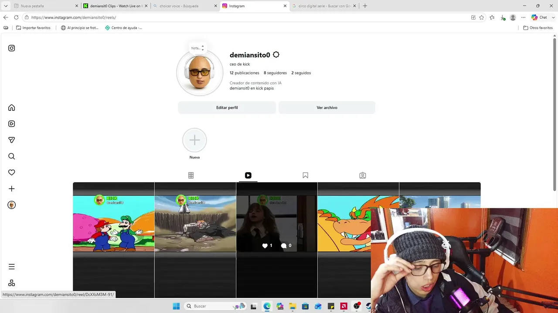The width and height of the screenshot is (558, 313).
Task: Open the Meta apps icon in sidebar
Action: click(x=12, y=283)
